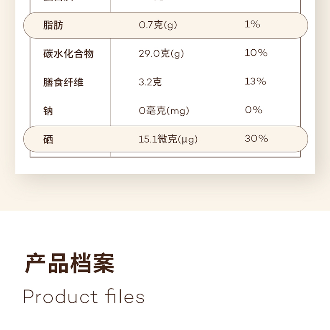Click the 钠 sodium label
Viewport: 330px width, 330px height.
coord(48,111)
